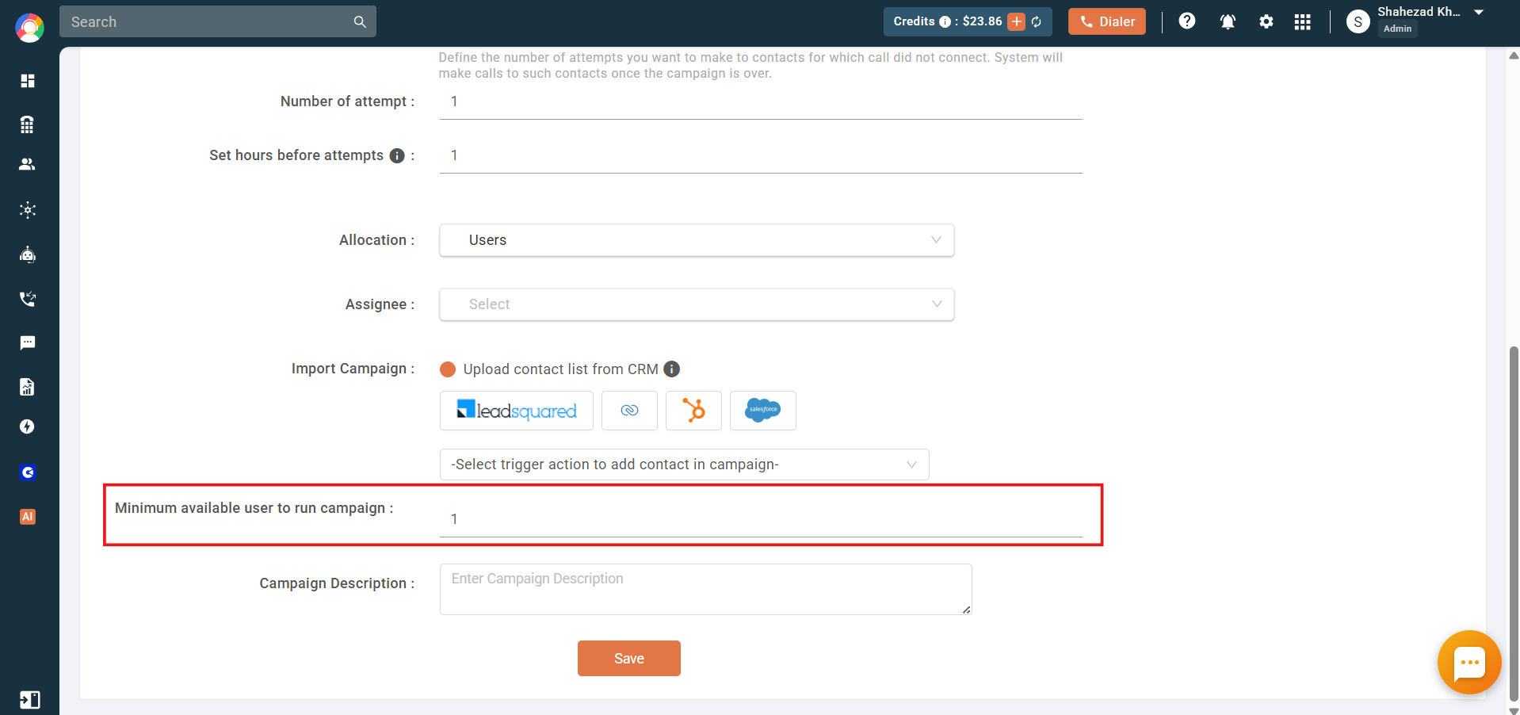
Task: Click the Shahezad Kh... user name
Action: pyautogui.click(x=1419, y=11)
